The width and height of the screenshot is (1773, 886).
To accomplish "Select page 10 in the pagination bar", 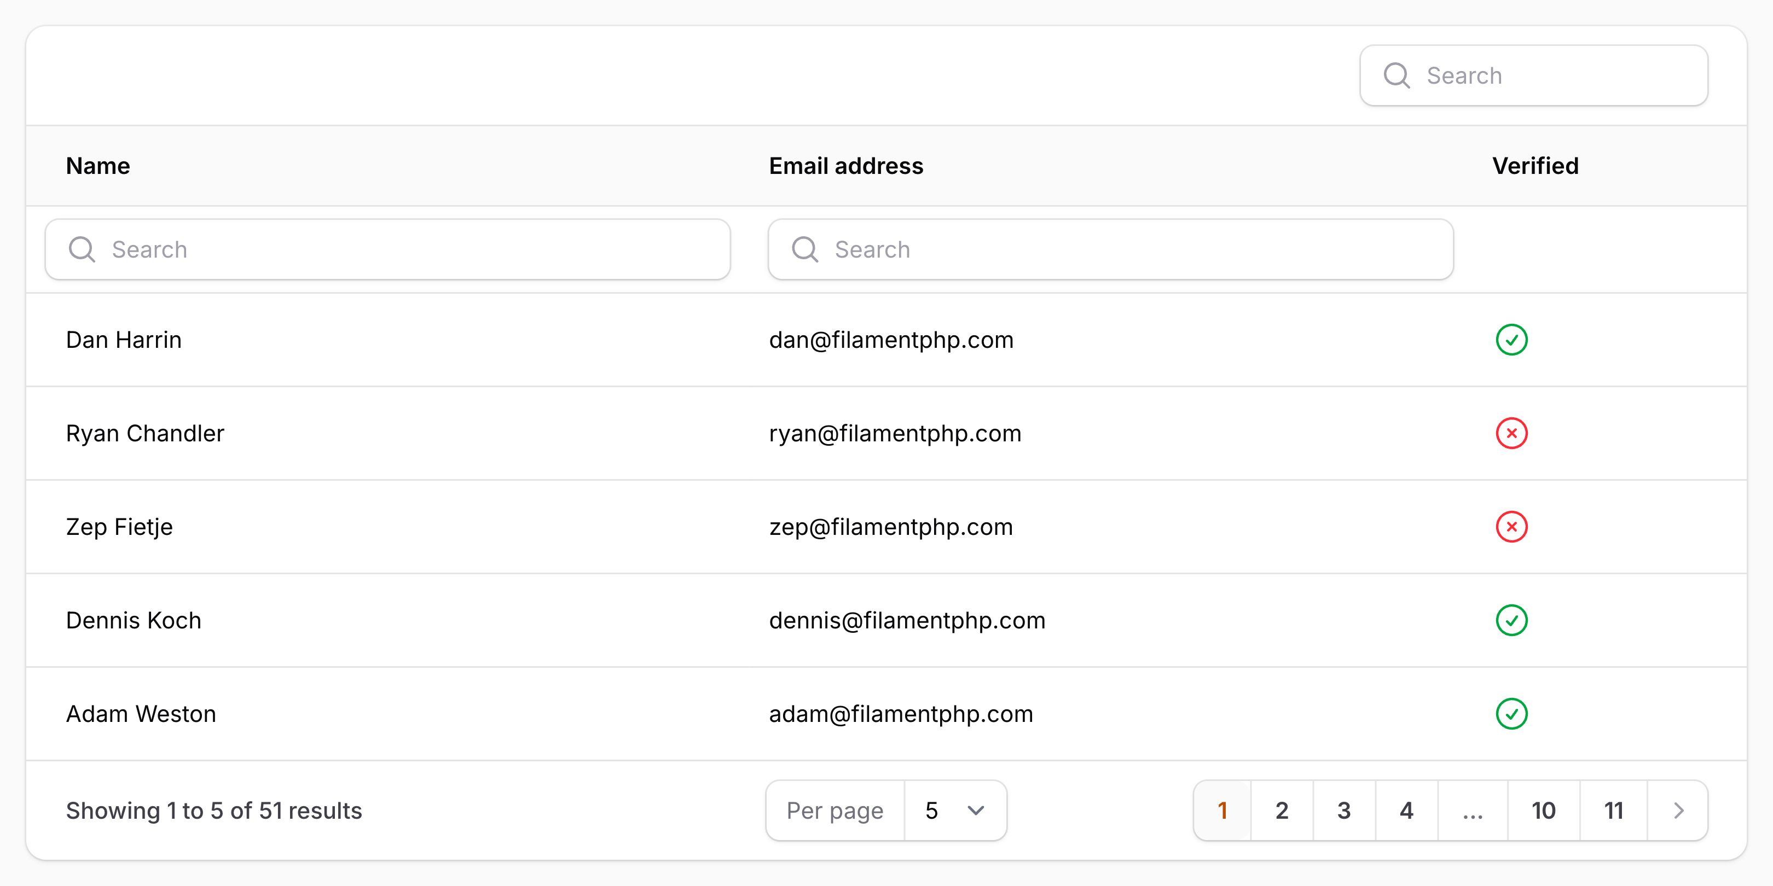I will 1544,811.
